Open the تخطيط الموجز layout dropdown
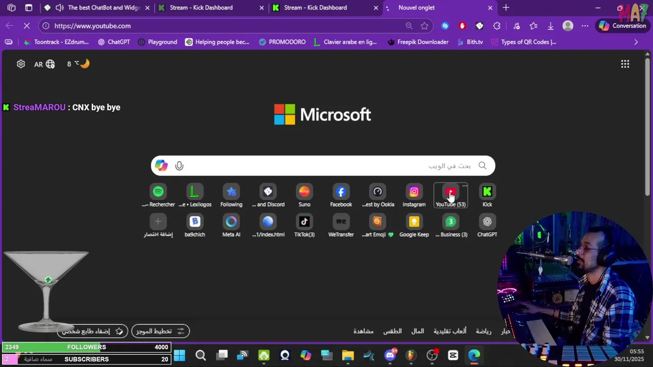 (x=160, y=331)
